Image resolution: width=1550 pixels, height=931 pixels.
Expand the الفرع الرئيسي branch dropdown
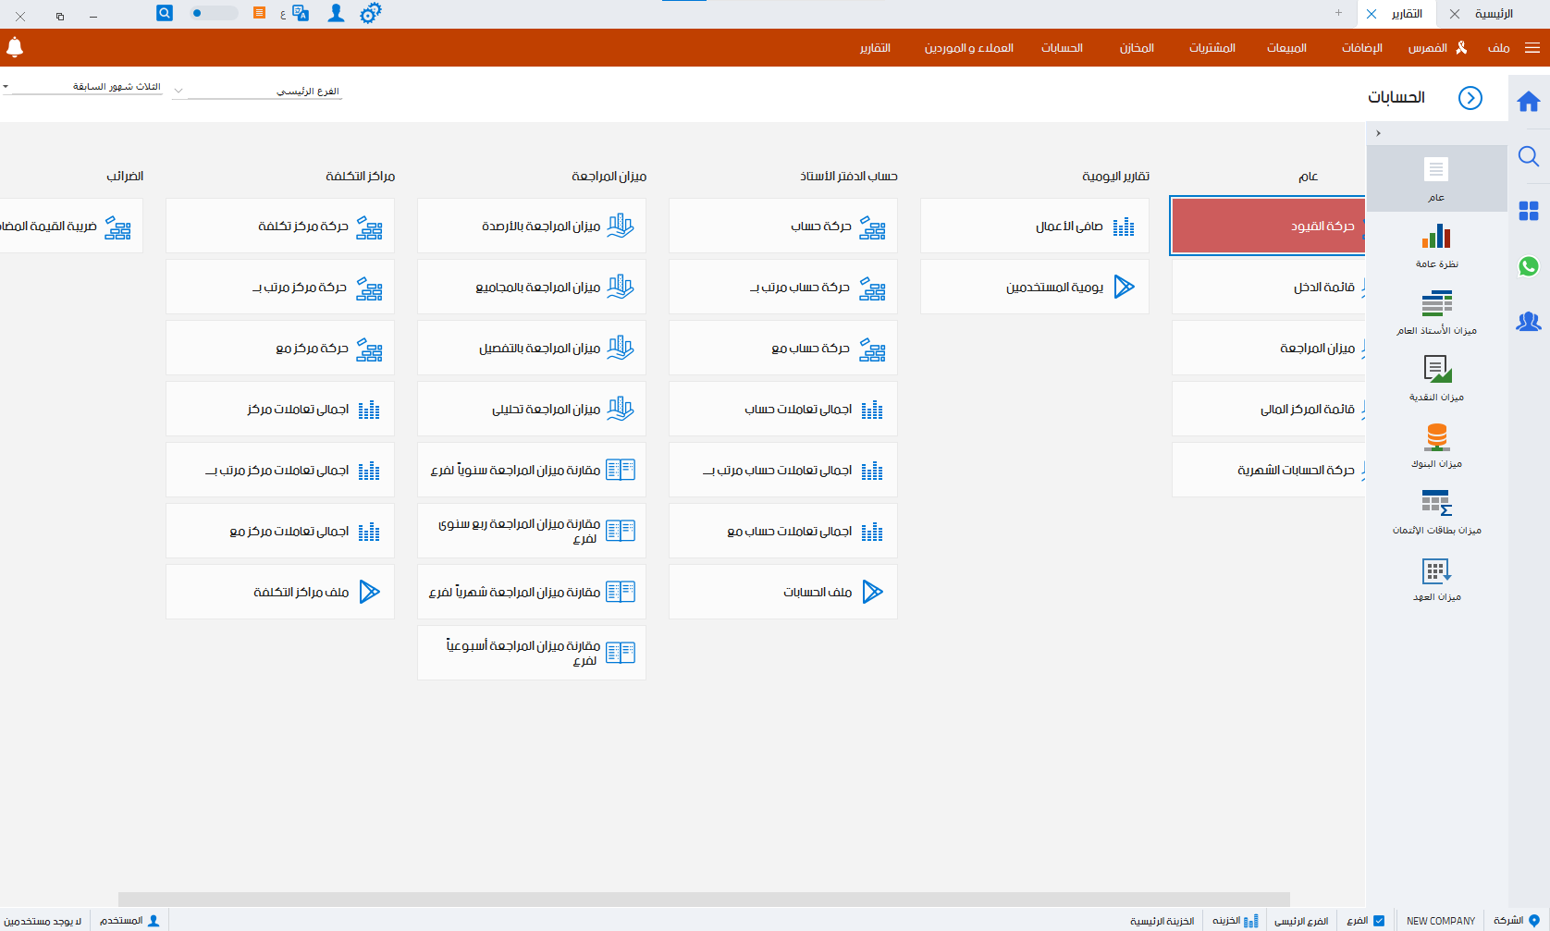[179, 91]
